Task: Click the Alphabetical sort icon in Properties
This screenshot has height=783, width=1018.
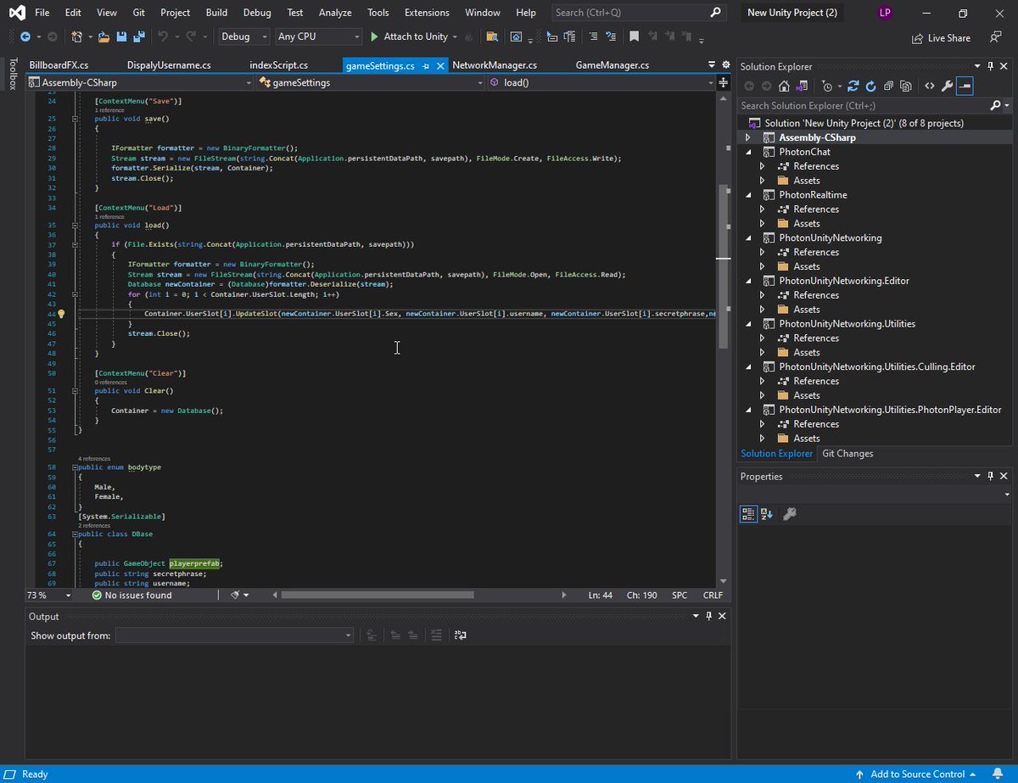Action: pos(767,514)
